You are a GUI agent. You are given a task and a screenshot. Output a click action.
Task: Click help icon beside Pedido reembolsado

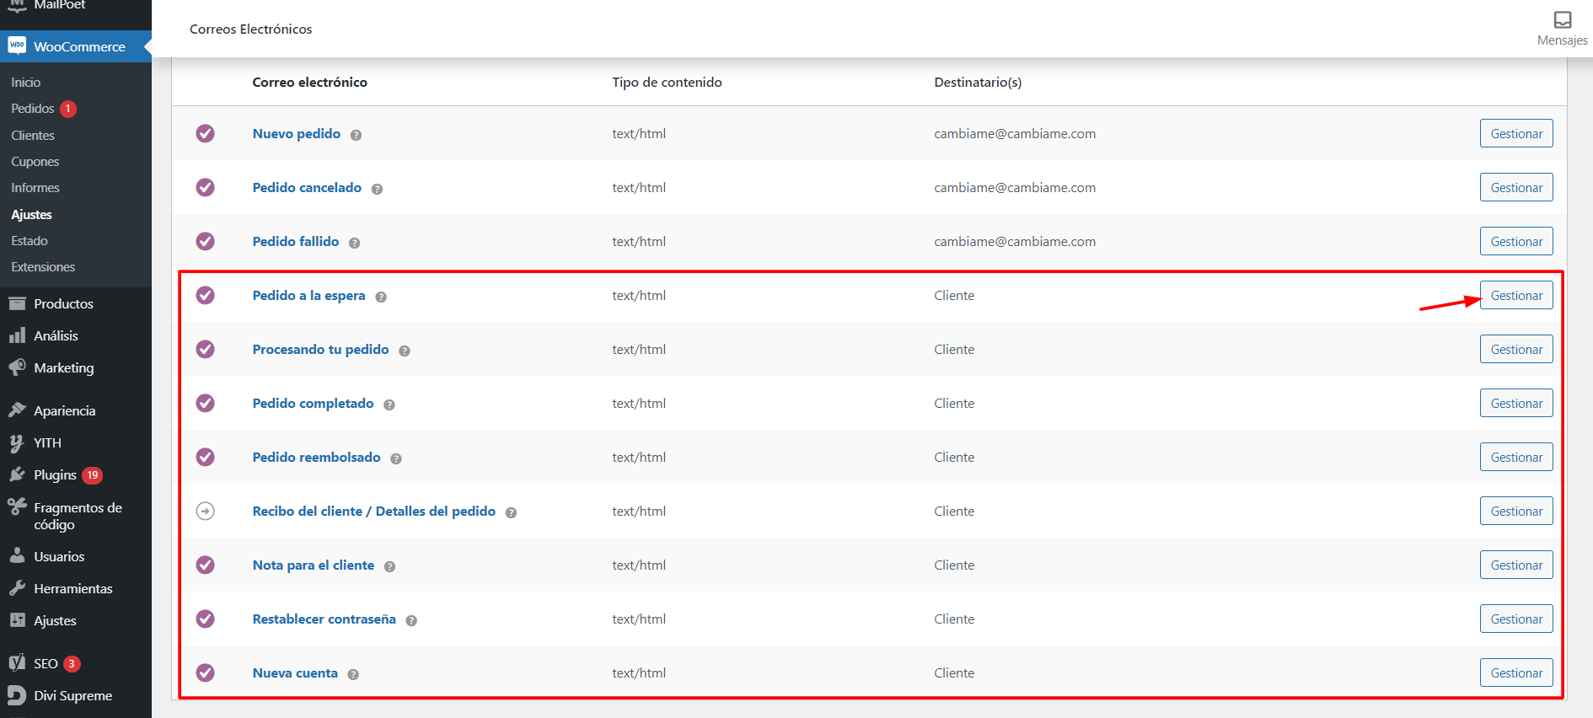396,458
